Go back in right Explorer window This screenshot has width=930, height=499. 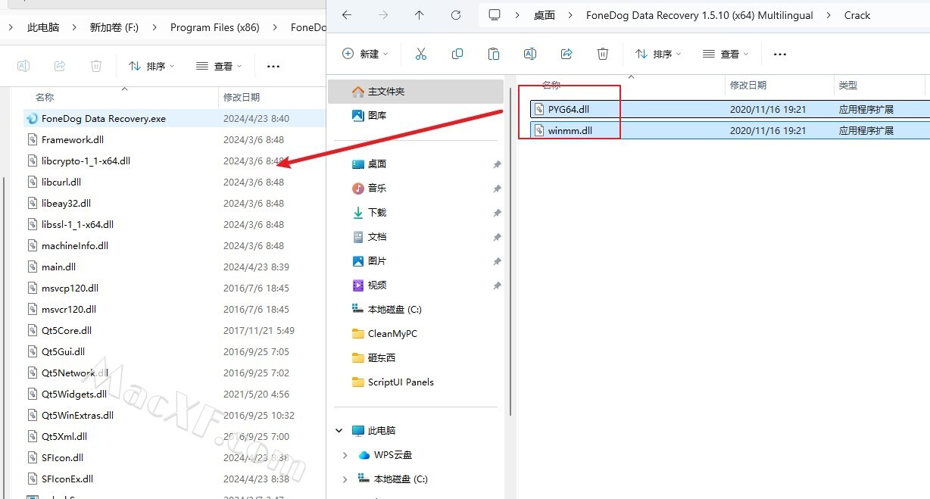[346, 15]
